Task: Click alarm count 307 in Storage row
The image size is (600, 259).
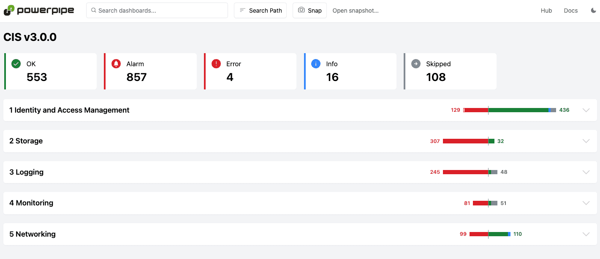Action: coord(435,141)
